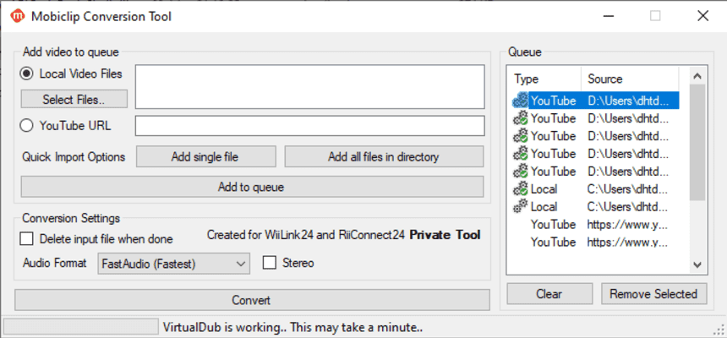727x338 pixels.
Task: Click the second YouTube row's completed gear icon
Action: 520,118
